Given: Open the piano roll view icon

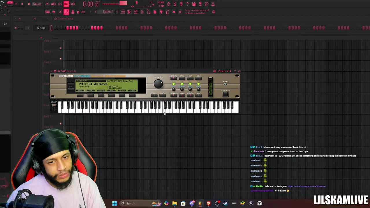Looking at the screenshot, I should tap(129, 12).
